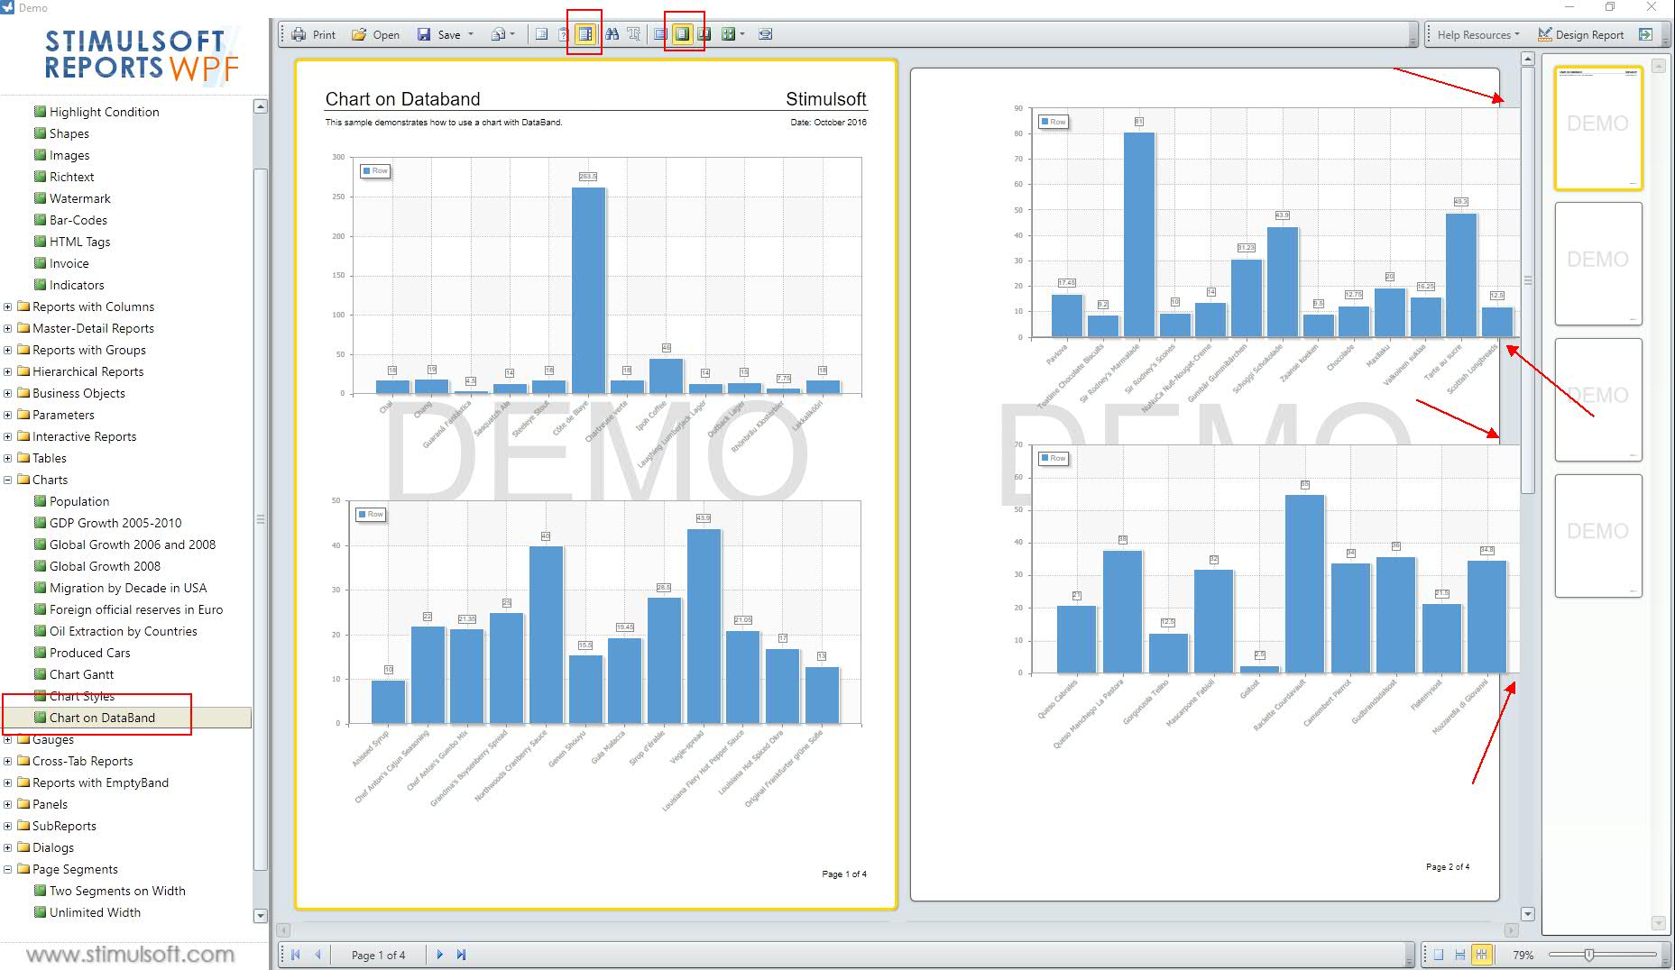The height and width of the screenshot is (970, 1675).
Task: Expand the Hierarchical Reports folder
Action: click(8, 371)
